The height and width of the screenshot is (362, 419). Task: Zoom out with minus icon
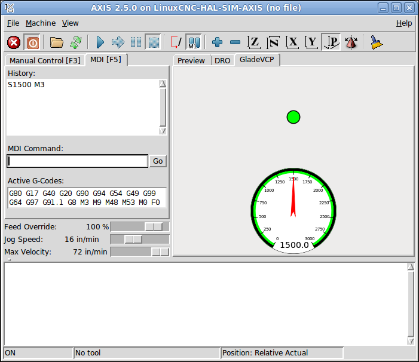click(x=235, y=42)
